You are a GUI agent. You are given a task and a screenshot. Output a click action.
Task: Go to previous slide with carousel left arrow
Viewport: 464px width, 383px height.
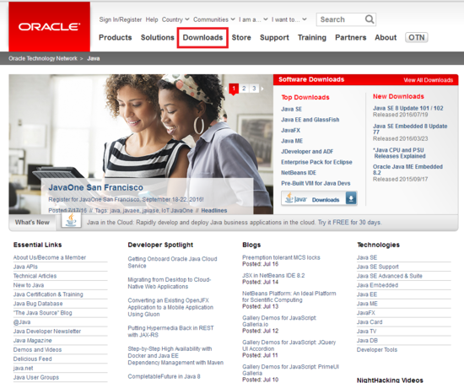[x=226, y=89]
